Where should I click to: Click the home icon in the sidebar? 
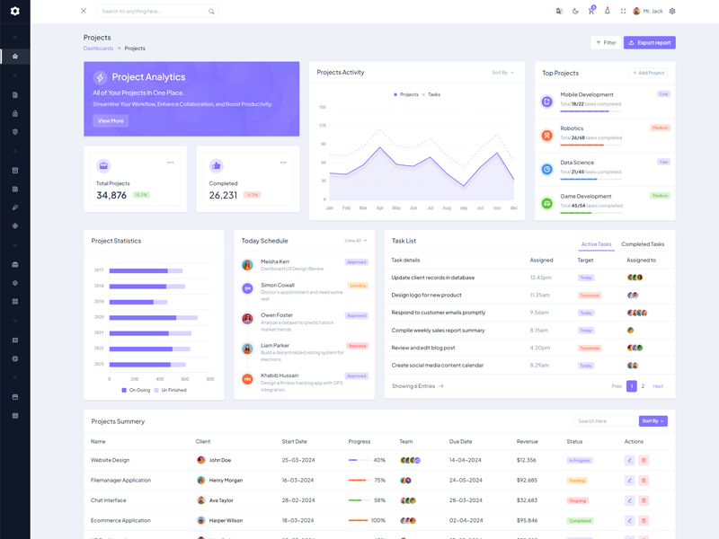tap(14, 57)
